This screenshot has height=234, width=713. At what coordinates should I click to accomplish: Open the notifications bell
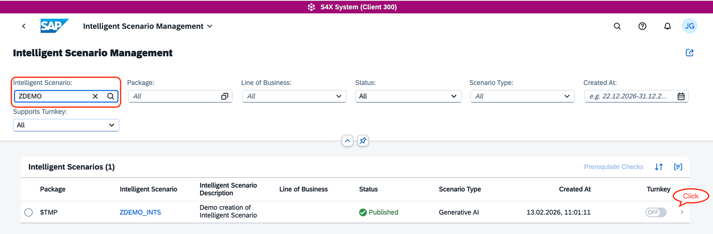(x=667, y=26)
